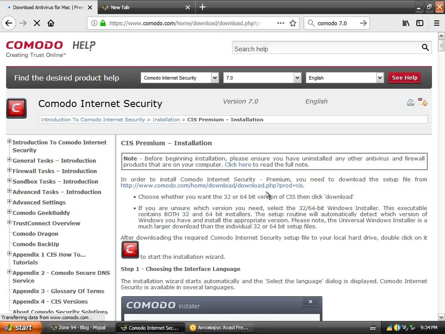Image resolution: width=445 pixels, height=334 pixels.
Task: Click the red CIS setup file icon
Action: (x=130, y=250)
